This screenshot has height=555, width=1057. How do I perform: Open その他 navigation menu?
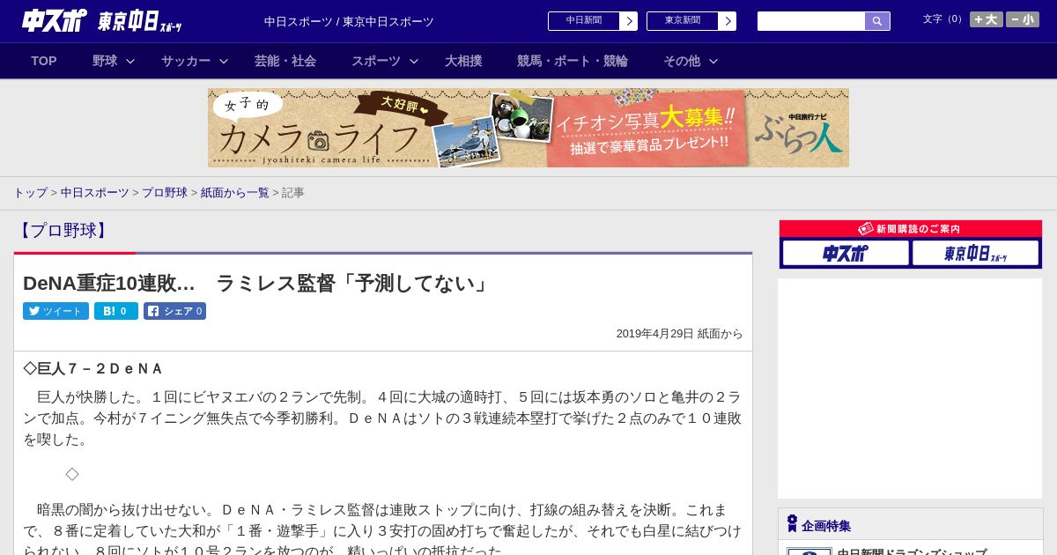(x=682, y=61)
